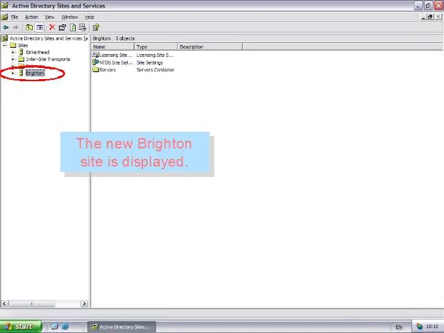This screenshot has height=333, width=444.
Task: Click the Export List toolbar icon
Action: tap(83, 28)
